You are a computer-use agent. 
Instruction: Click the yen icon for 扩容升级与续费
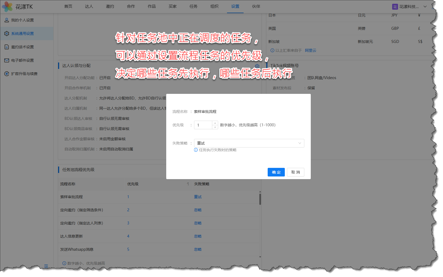(7, 74)
